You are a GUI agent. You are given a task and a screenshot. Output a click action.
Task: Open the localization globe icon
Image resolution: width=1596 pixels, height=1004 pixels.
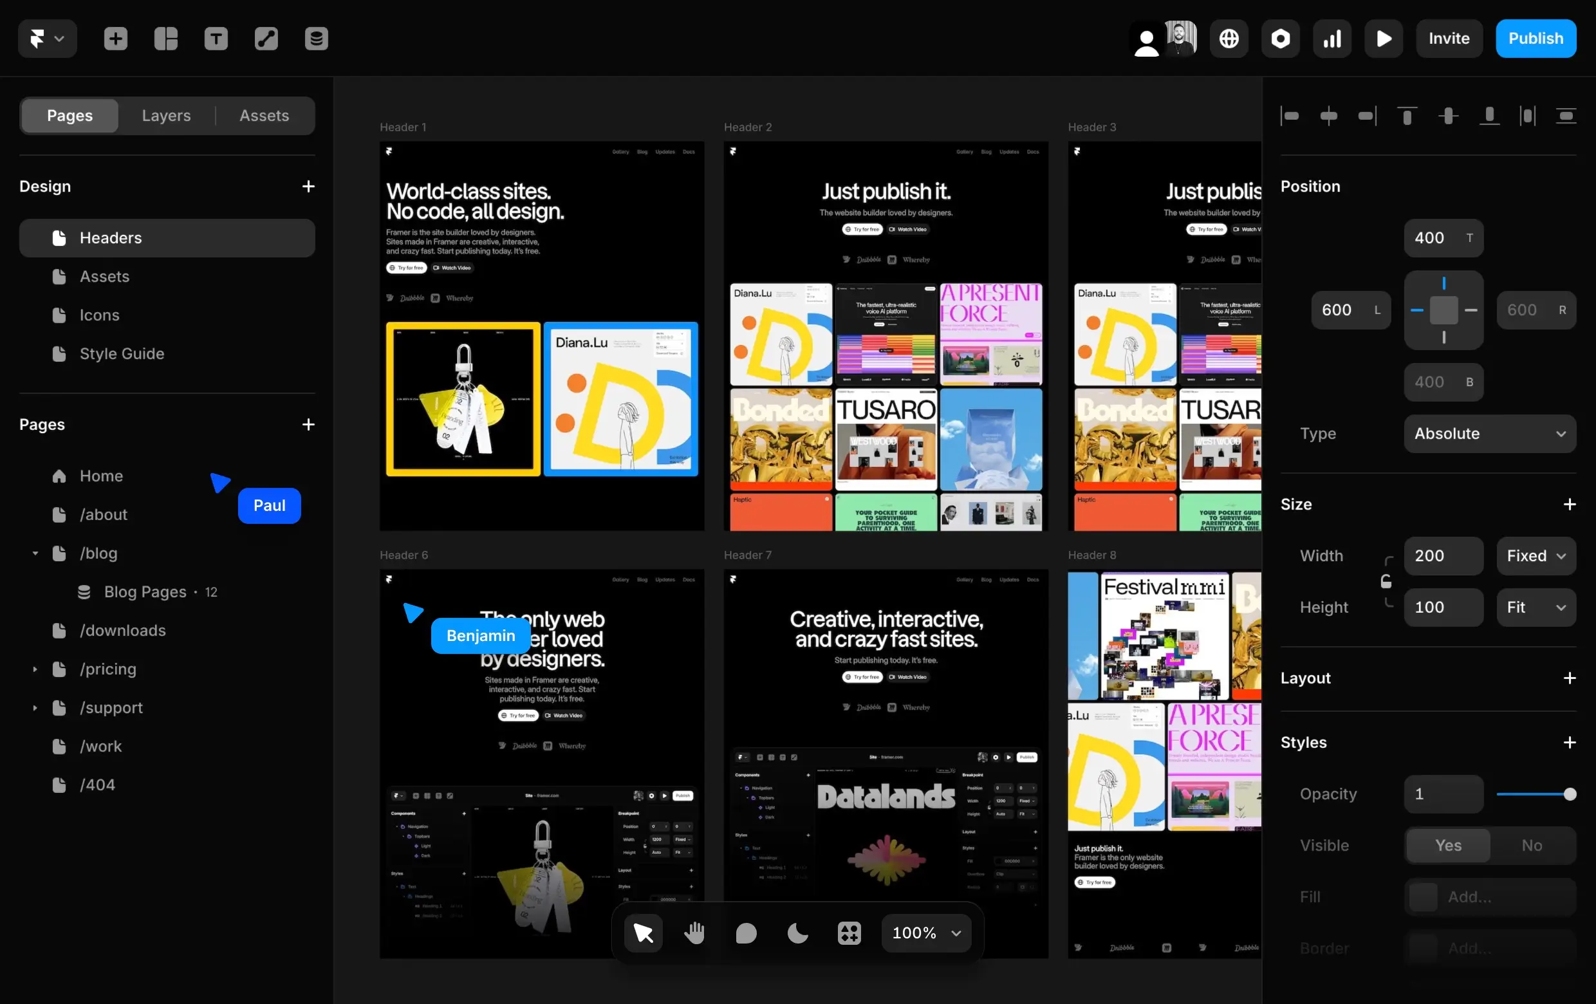[x=1229, y=39]
